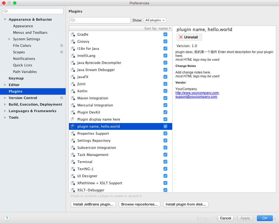Click the JUnit plugin icon
The height and width of the screenshot is (224, 279).
pyautogui.click(x=73, y=84)
